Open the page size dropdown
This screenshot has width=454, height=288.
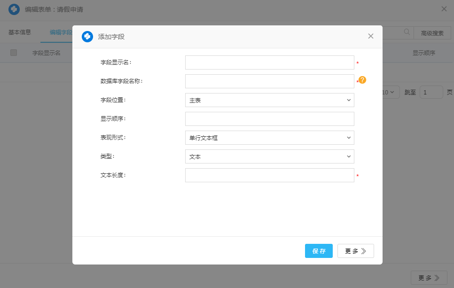(x=391, y=93)
